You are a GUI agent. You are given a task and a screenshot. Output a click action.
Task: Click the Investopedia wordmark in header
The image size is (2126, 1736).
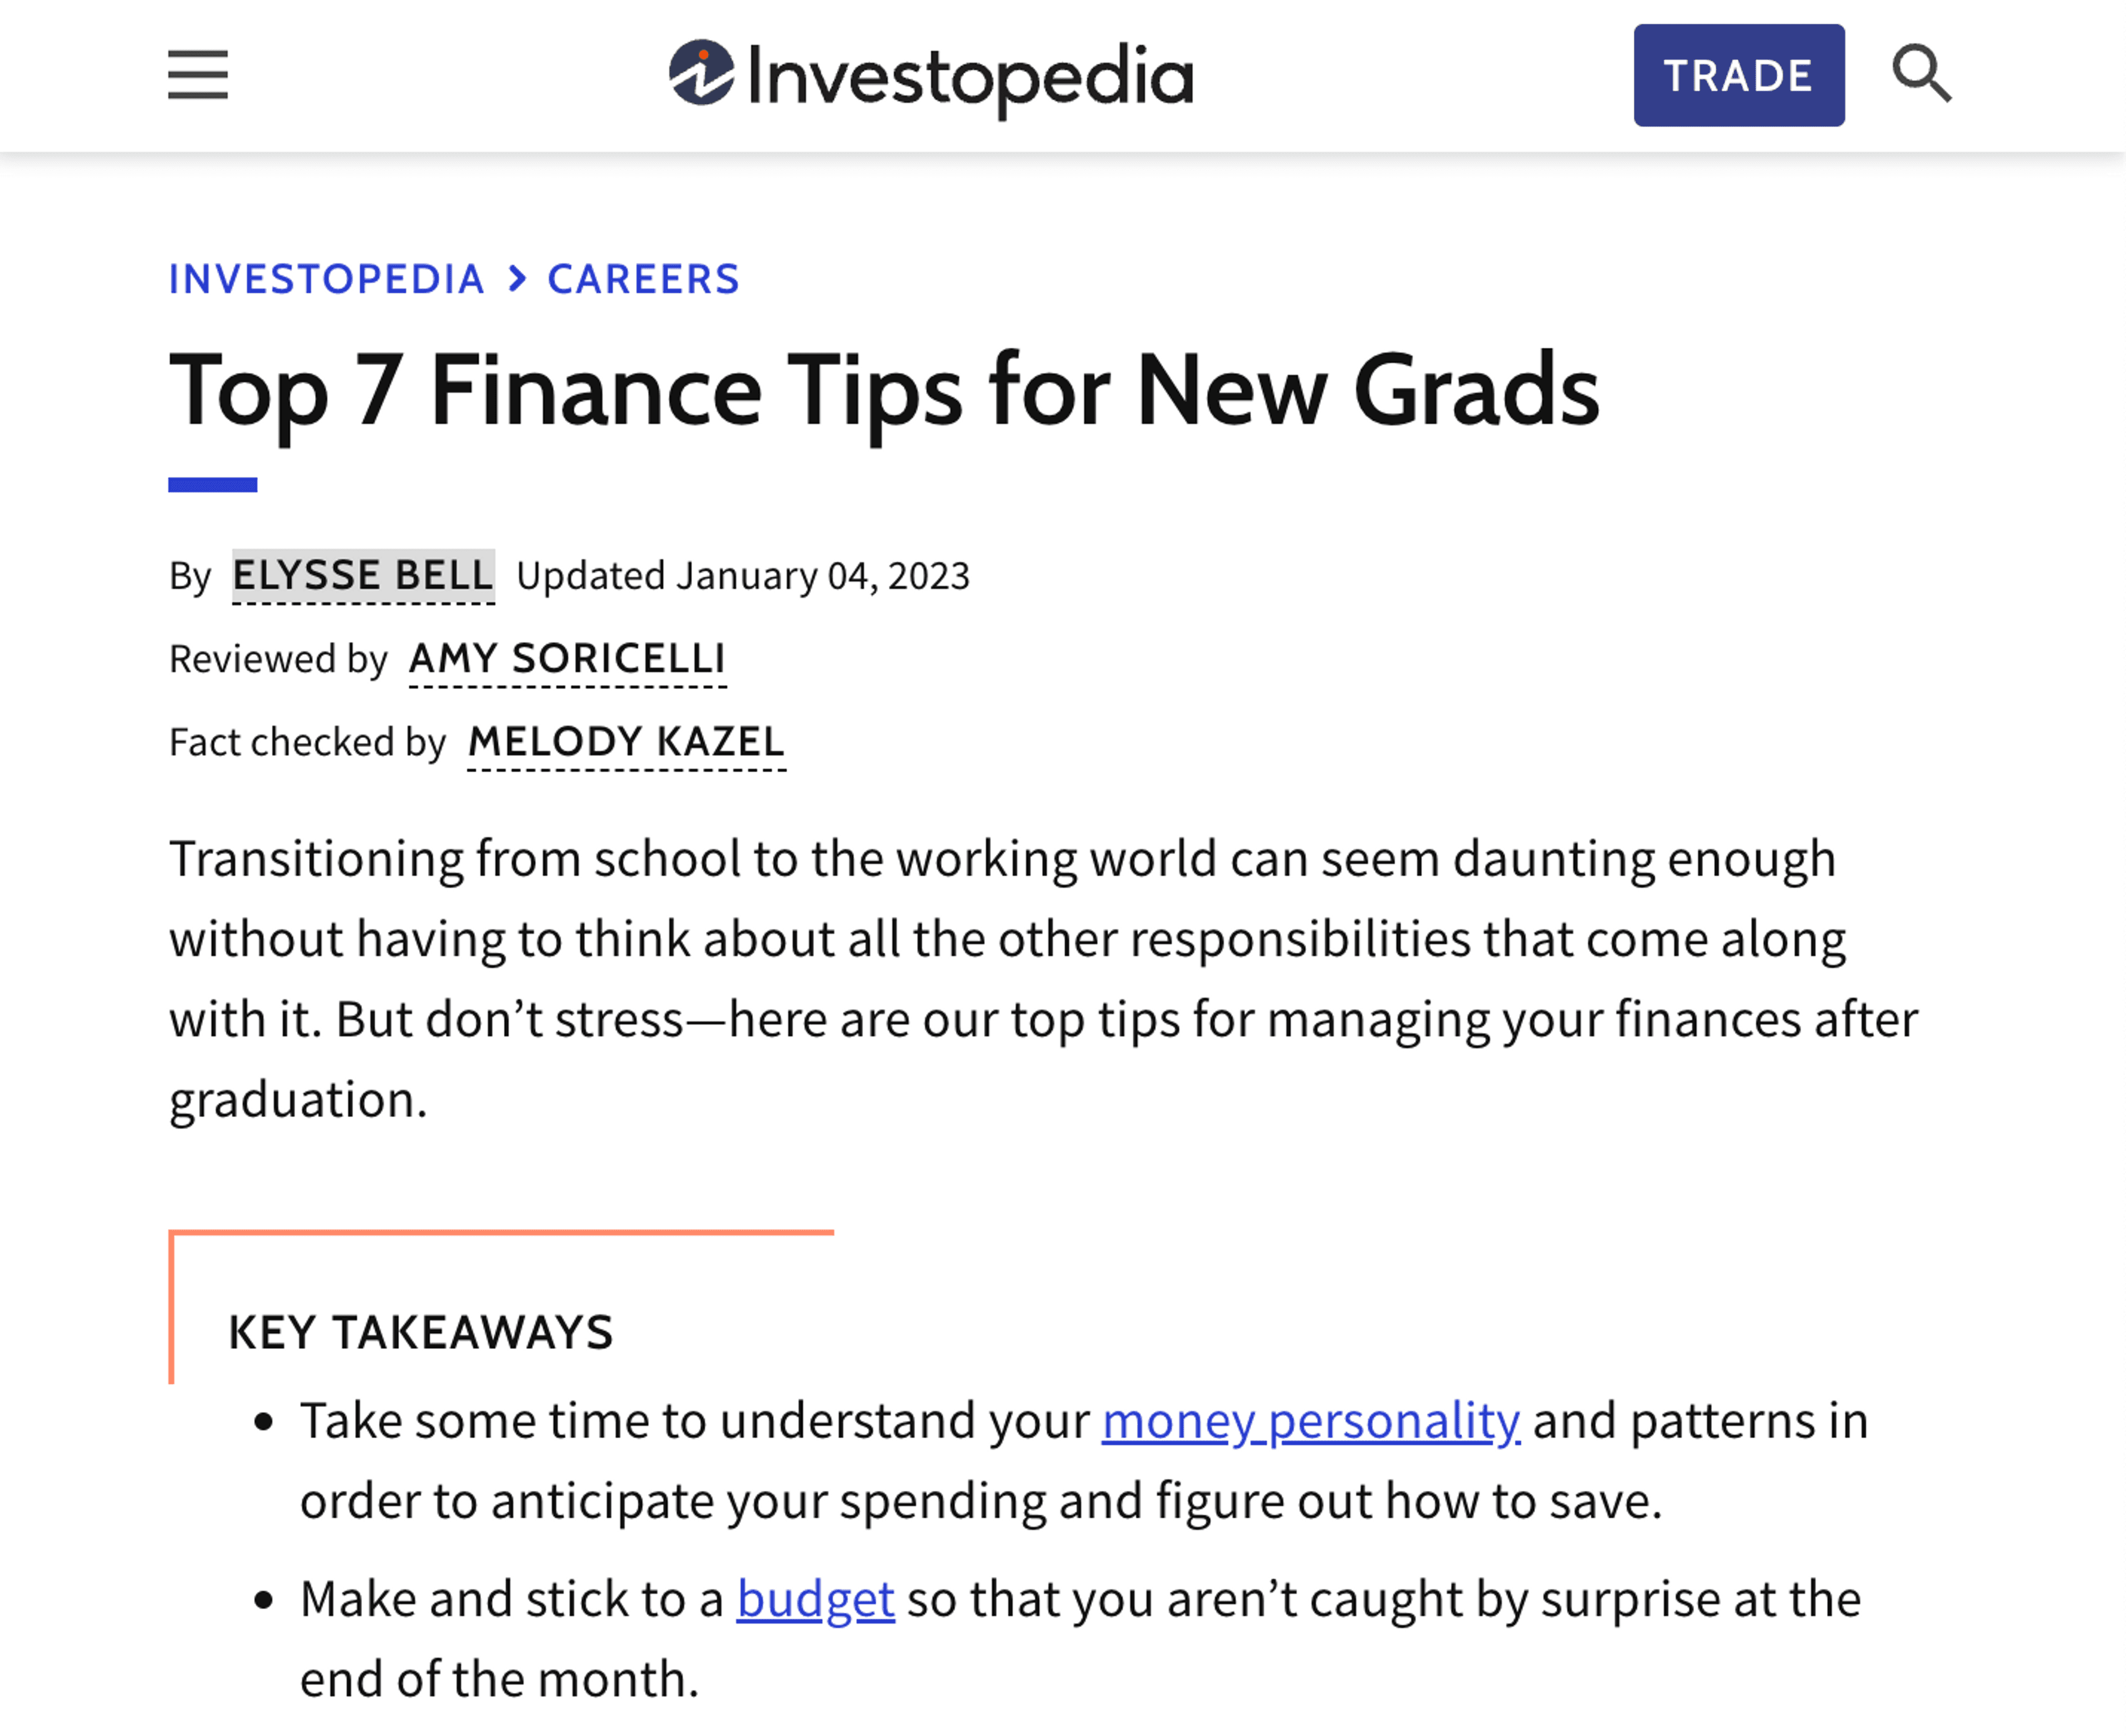970,78
